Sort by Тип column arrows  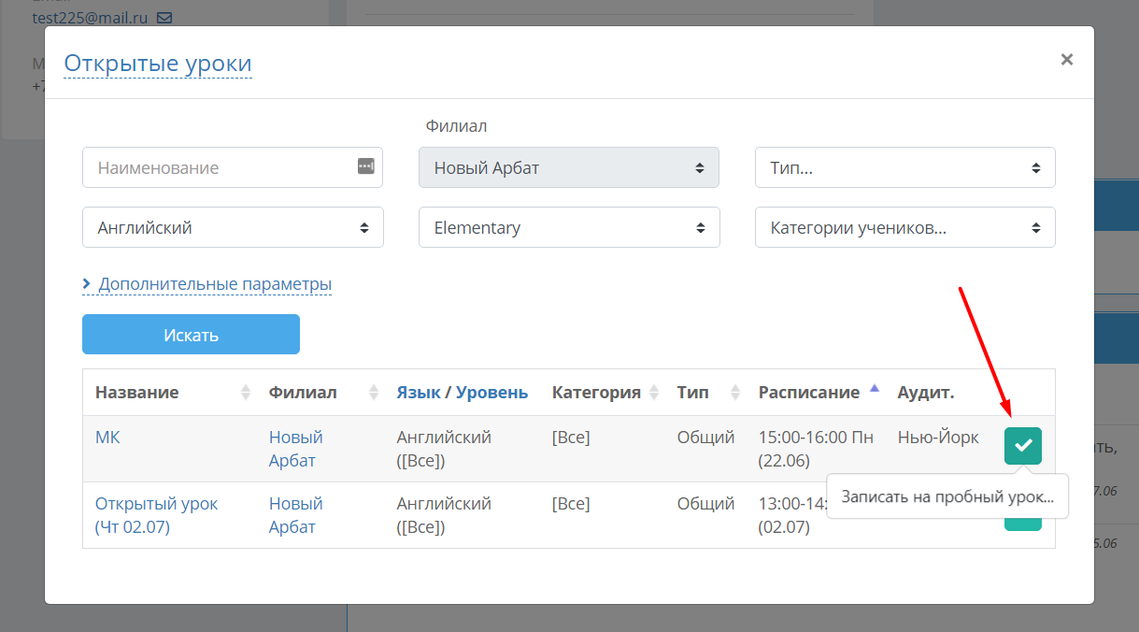735,393
